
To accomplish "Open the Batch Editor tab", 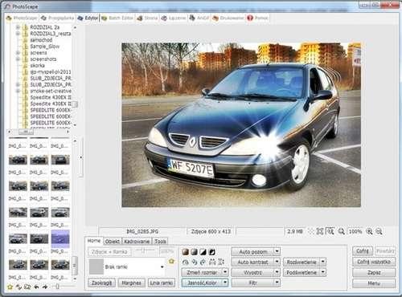I will click(x=117, y=18).
